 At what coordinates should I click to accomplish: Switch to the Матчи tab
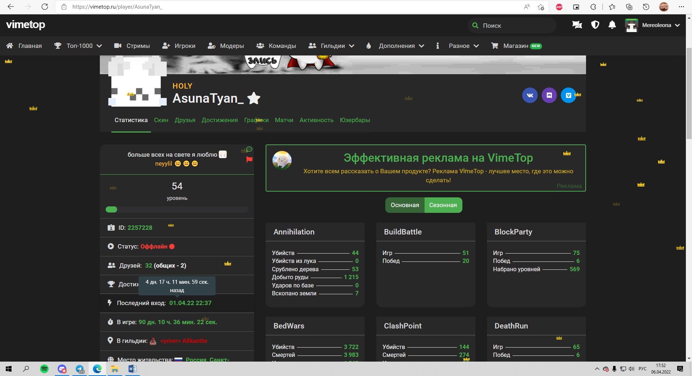[x=284, y=120]
